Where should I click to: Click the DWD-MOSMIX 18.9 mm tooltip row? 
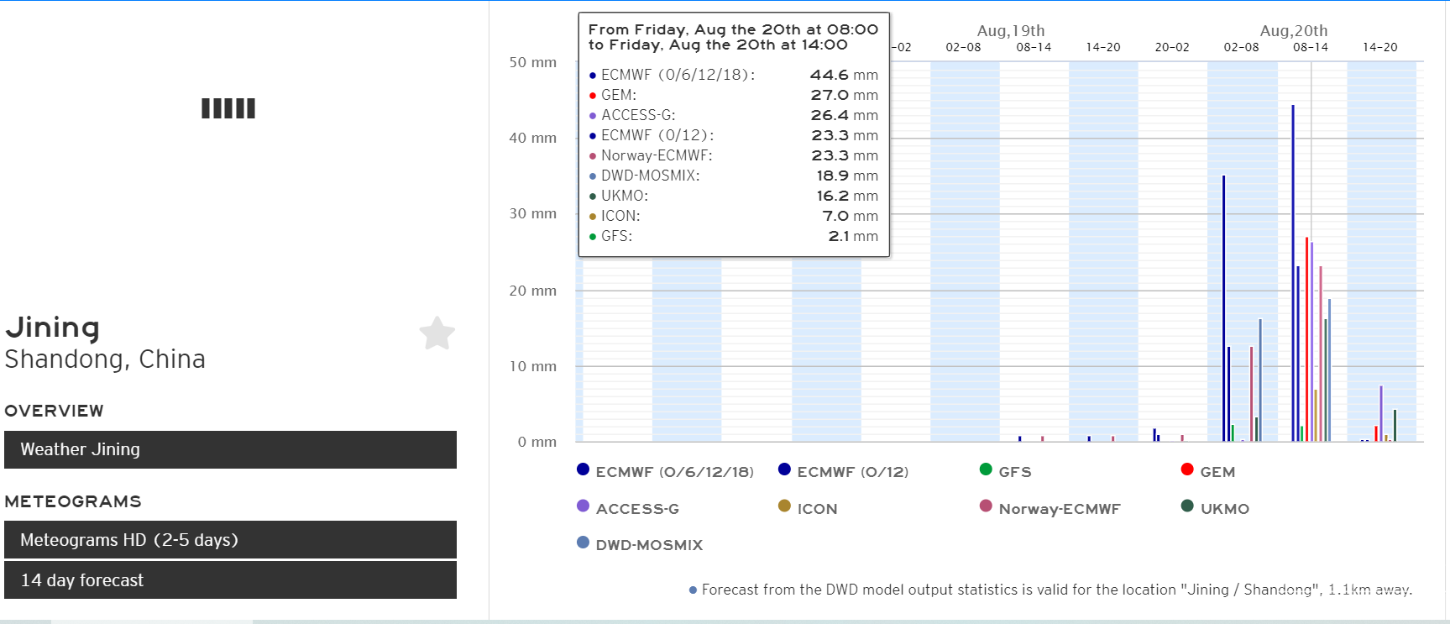tap(734, 176)
